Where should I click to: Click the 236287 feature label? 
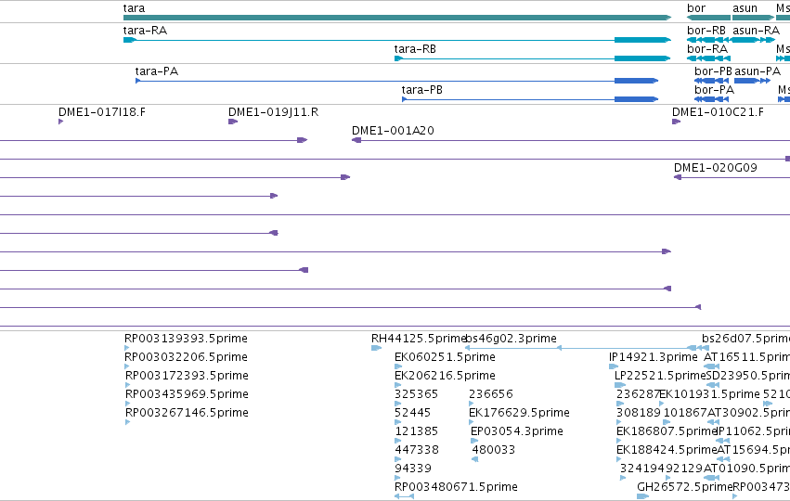638,393
